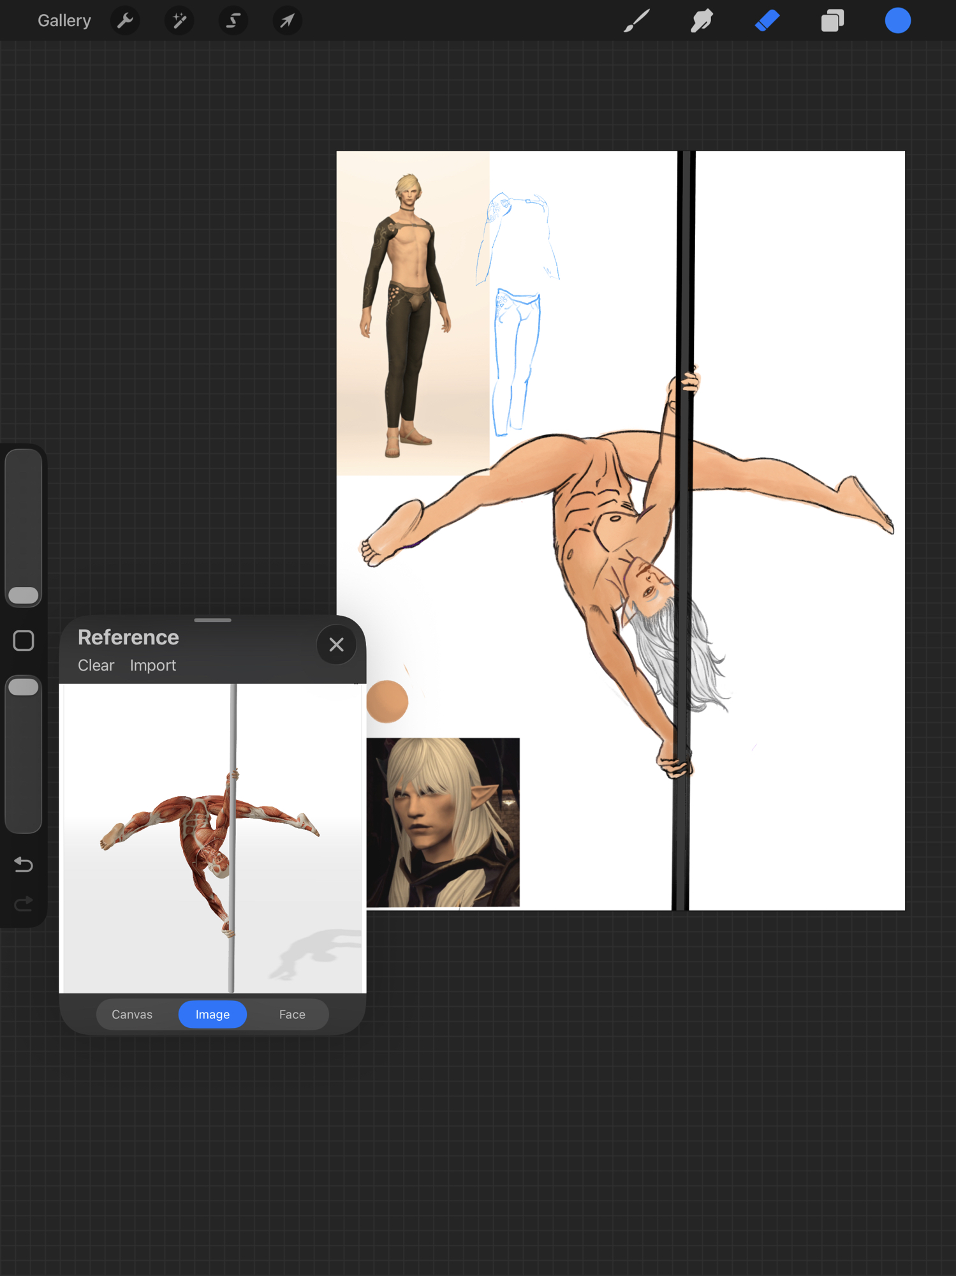Clear the reference image
This screenshot has width=956, height=1276.
[96, 665]
